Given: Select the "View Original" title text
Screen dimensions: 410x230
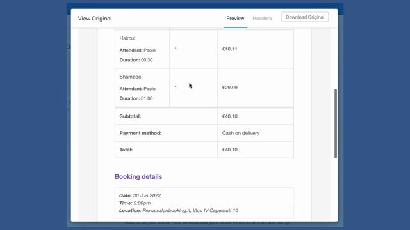Looking at the screenshot, I should coord(95,19).
